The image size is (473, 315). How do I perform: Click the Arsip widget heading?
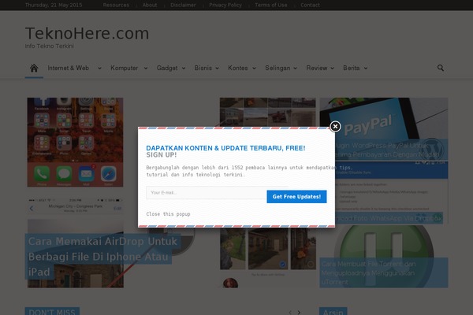(333, 312)
